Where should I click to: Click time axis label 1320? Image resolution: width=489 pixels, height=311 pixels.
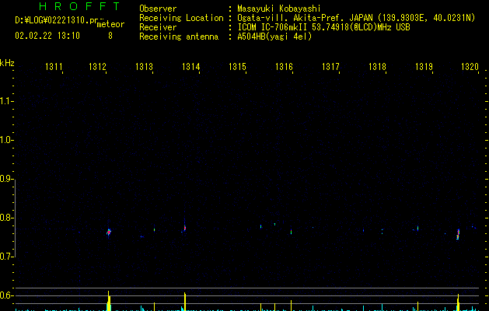[470, 67]
